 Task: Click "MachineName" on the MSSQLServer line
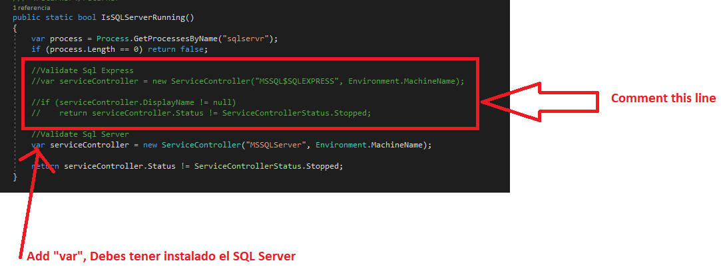(397, 145)
